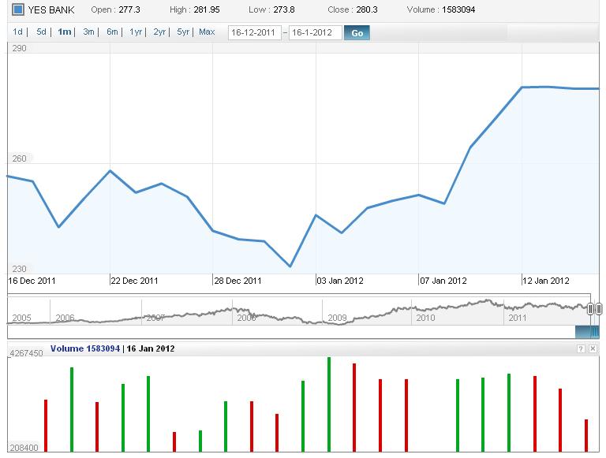Select the 1m range option
606x458 pixels.
pos(65,32)
